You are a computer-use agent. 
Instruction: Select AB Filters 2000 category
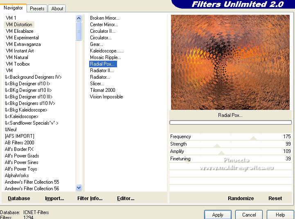(19, 143)
